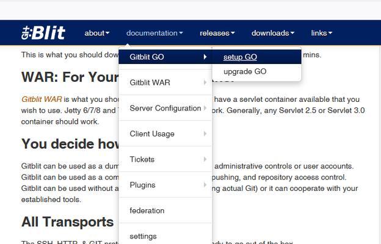This screenshot has height=244, width=381.
Task: Click the WAR: For Your heading
Action: 70,77
